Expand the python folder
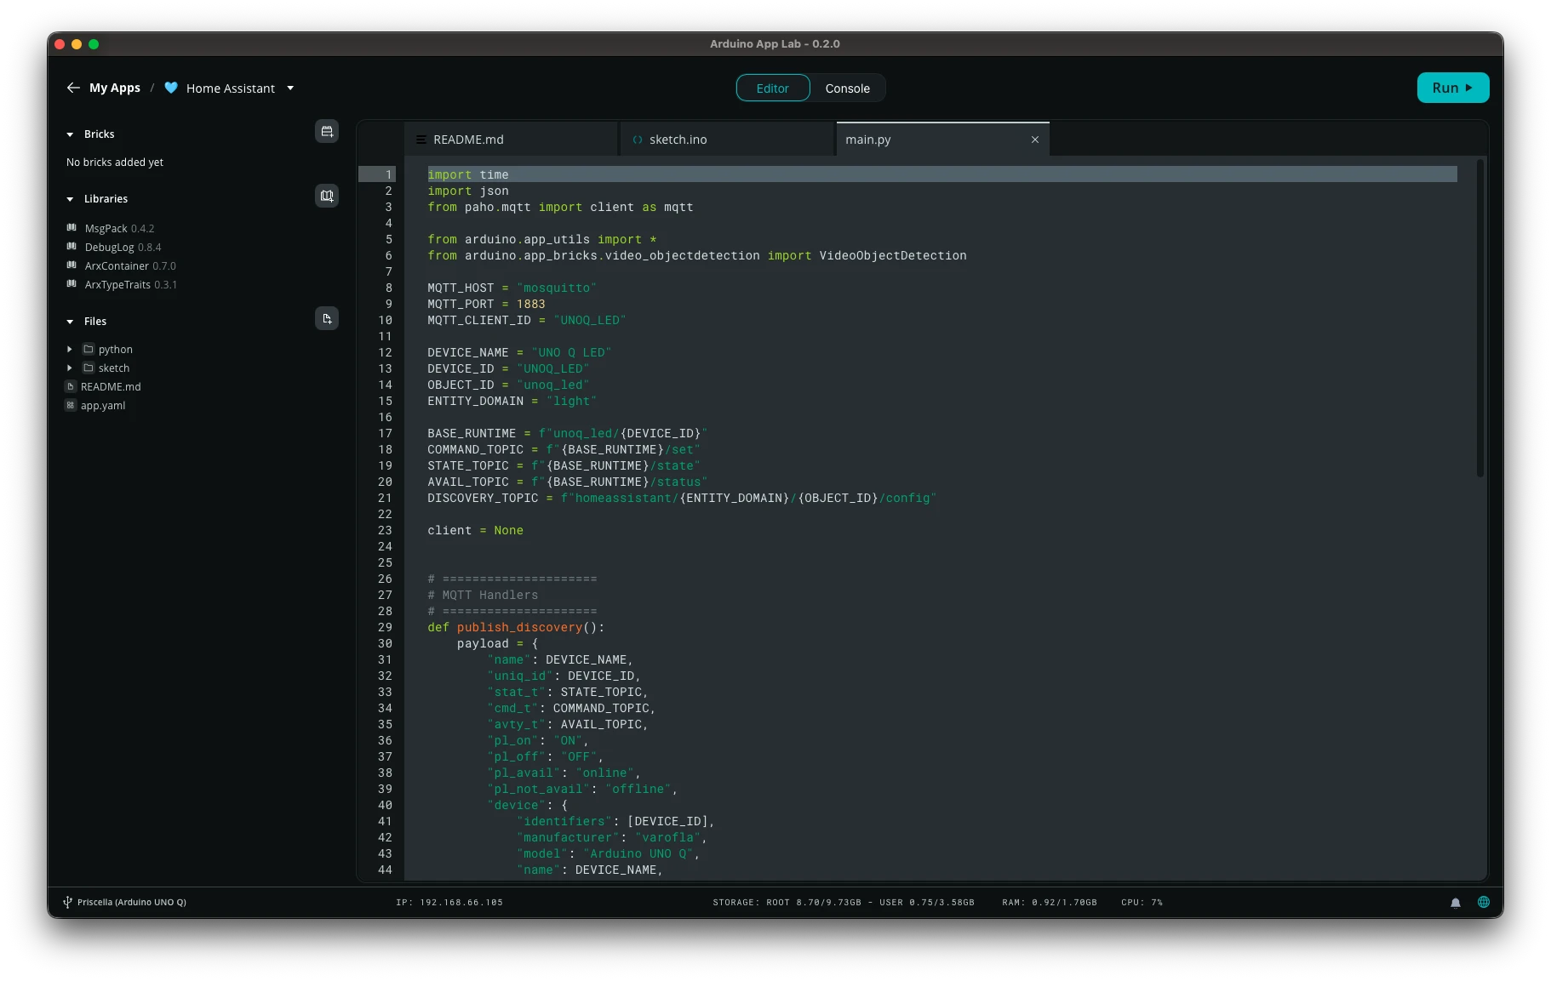1551x981 pixels. (70, 350)
